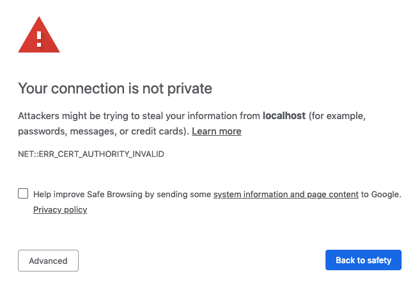Image resolution: width=415 pixels, height=292 pixels.
Task: Click the bold "localhost" hostname
Action: point(284,117)
